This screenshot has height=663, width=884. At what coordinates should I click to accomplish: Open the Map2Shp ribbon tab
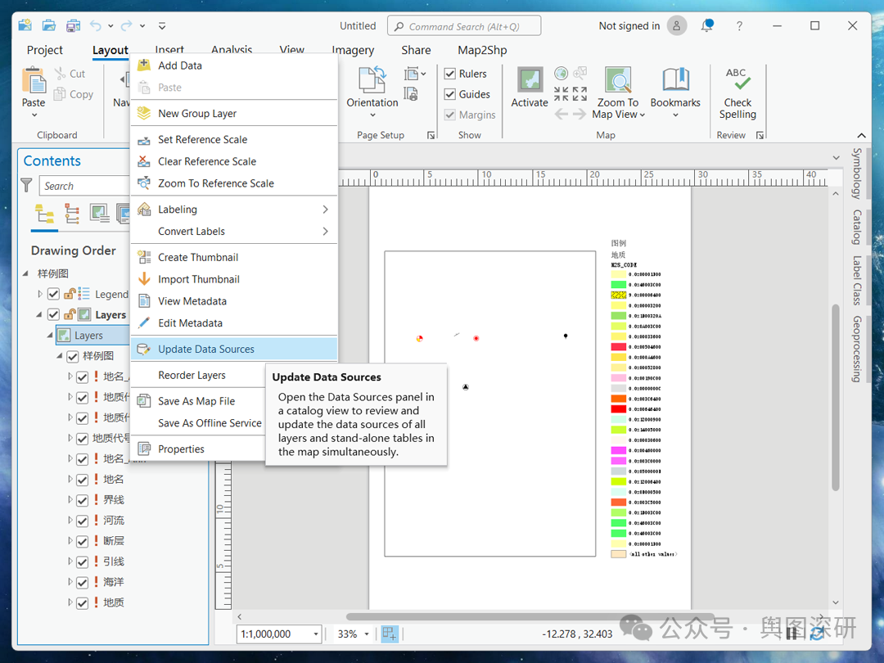(482, 50)
